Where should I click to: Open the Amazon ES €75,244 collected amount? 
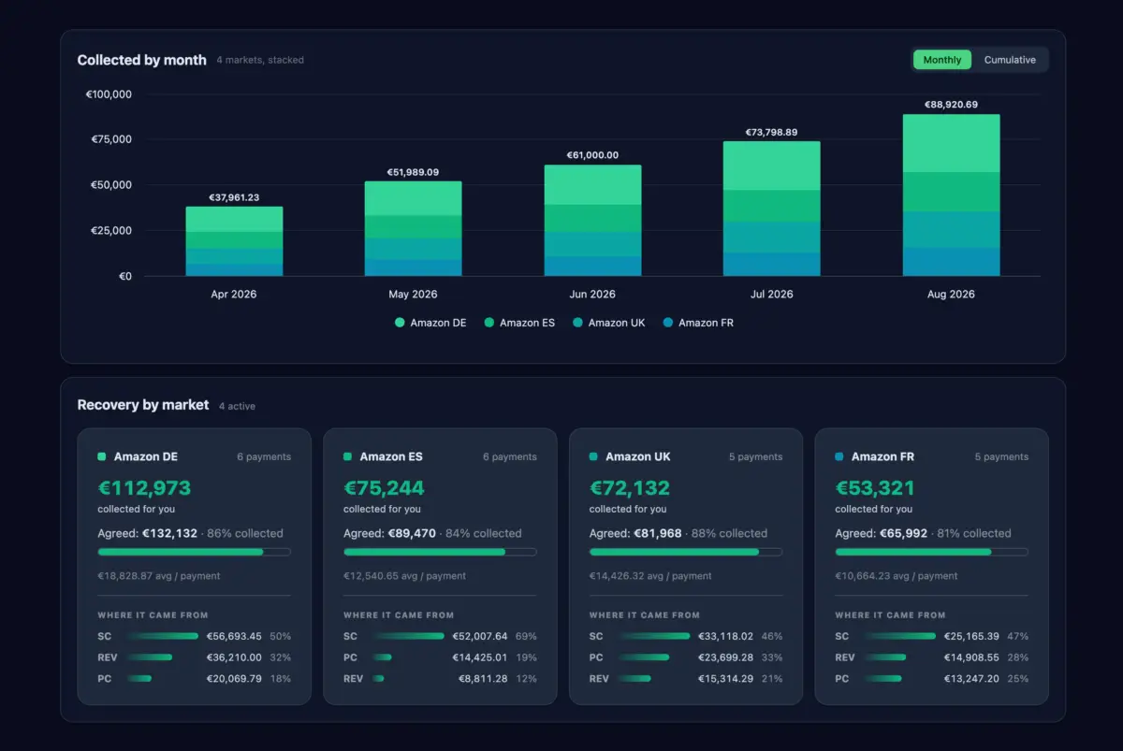click(384, 488)
